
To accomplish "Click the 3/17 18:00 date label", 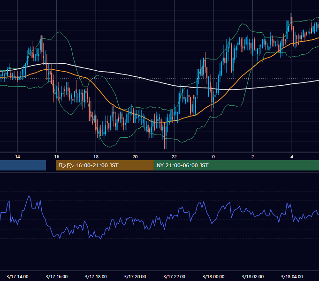I will point(96,276).
